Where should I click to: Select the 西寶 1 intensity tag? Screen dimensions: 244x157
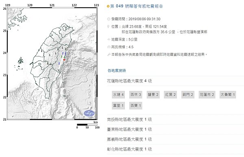pos(136,105)
